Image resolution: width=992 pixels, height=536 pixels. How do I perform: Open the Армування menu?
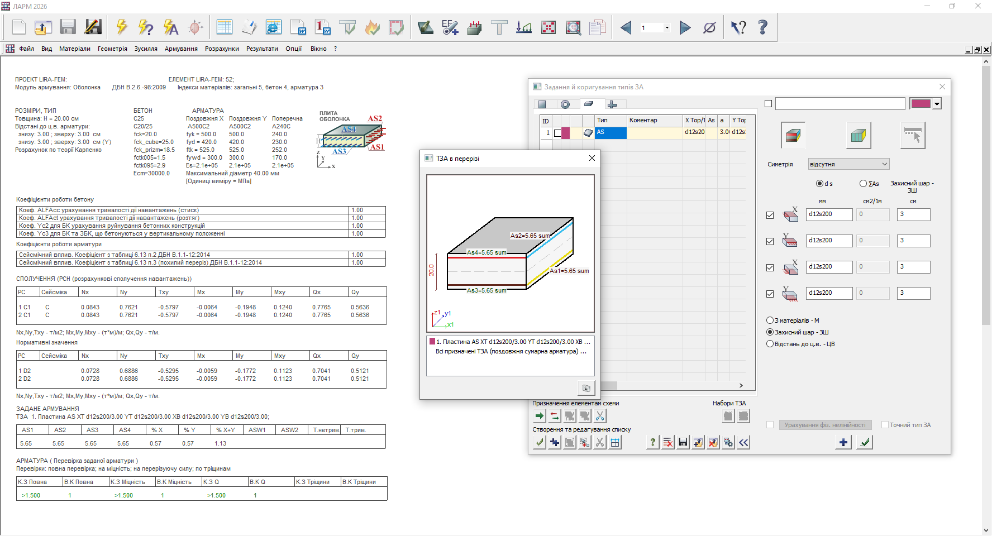pos(181,49)
